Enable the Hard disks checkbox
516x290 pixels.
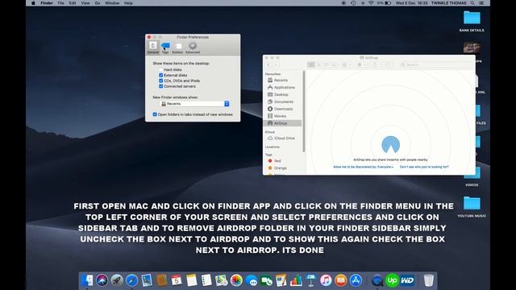161,70
